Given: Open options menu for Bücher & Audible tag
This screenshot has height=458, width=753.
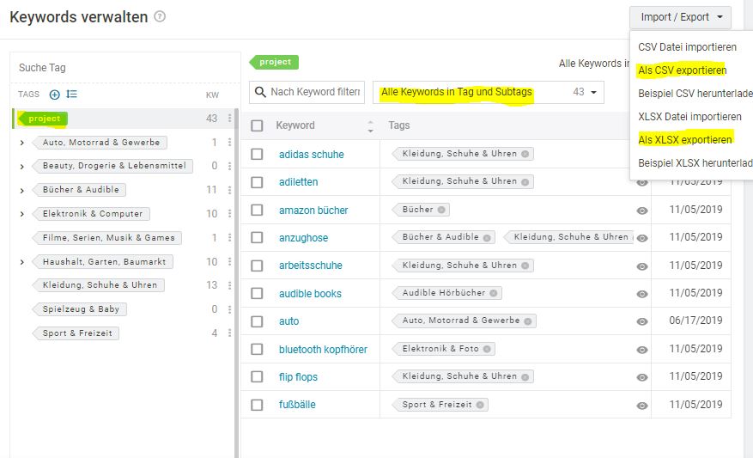Looking at the screenshot, I should [x=229, y=190].
